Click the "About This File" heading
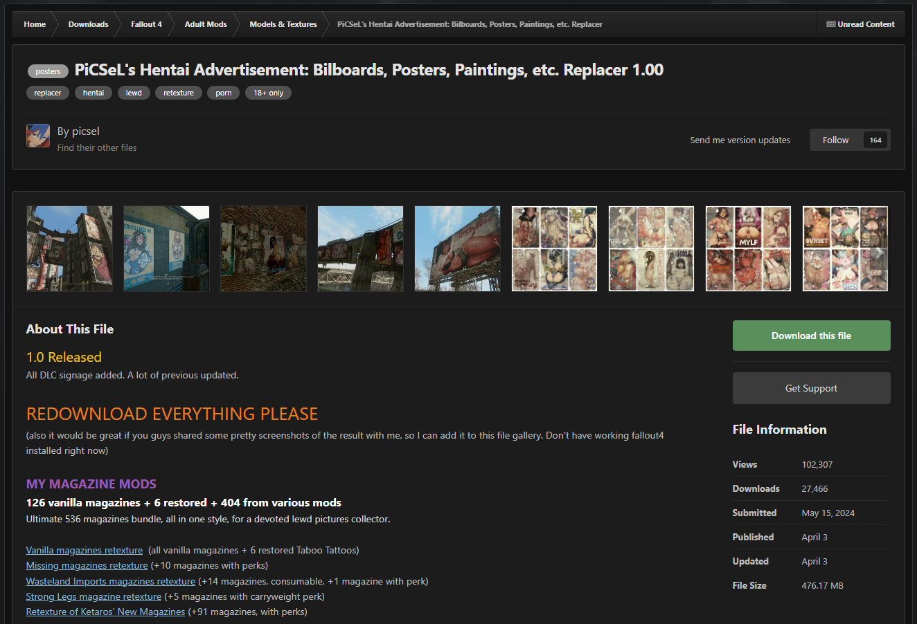The image size is (917, 624). click(70, 329)
